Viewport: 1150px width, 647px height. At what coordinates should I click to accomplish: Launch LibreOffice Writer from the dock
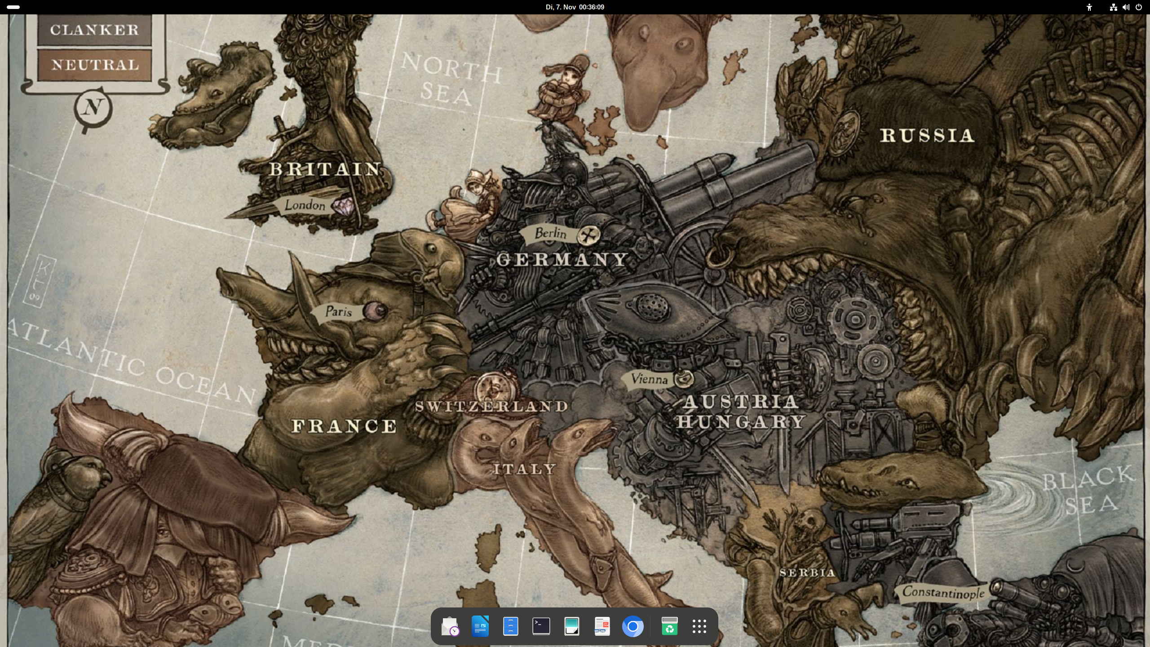(480, 626)
